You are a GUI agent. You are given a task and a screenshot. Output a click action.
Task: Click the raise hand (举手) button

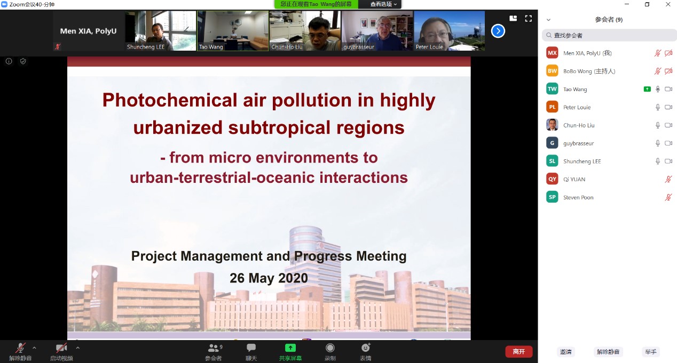coord(650,352)
